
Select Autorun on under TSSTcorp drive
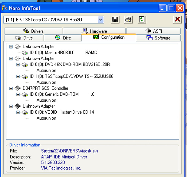[46, 82]
